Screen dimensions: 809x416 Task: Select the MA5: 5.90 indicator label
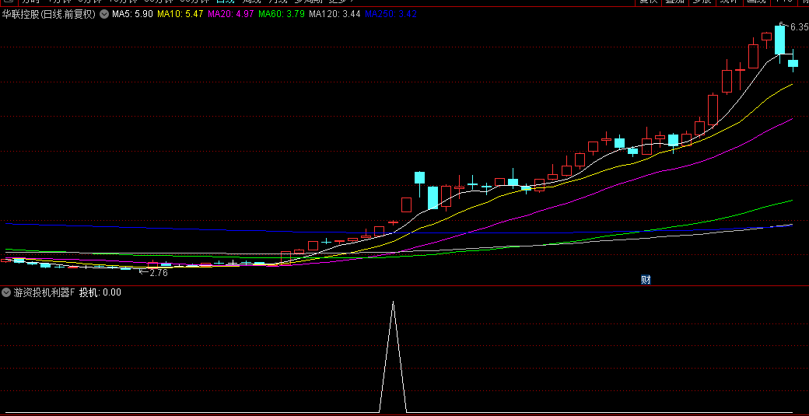click(132, 15)
